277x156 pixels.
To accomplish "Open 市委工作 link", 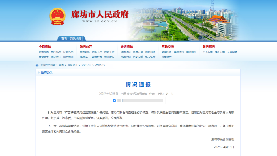I will [97, 52].
